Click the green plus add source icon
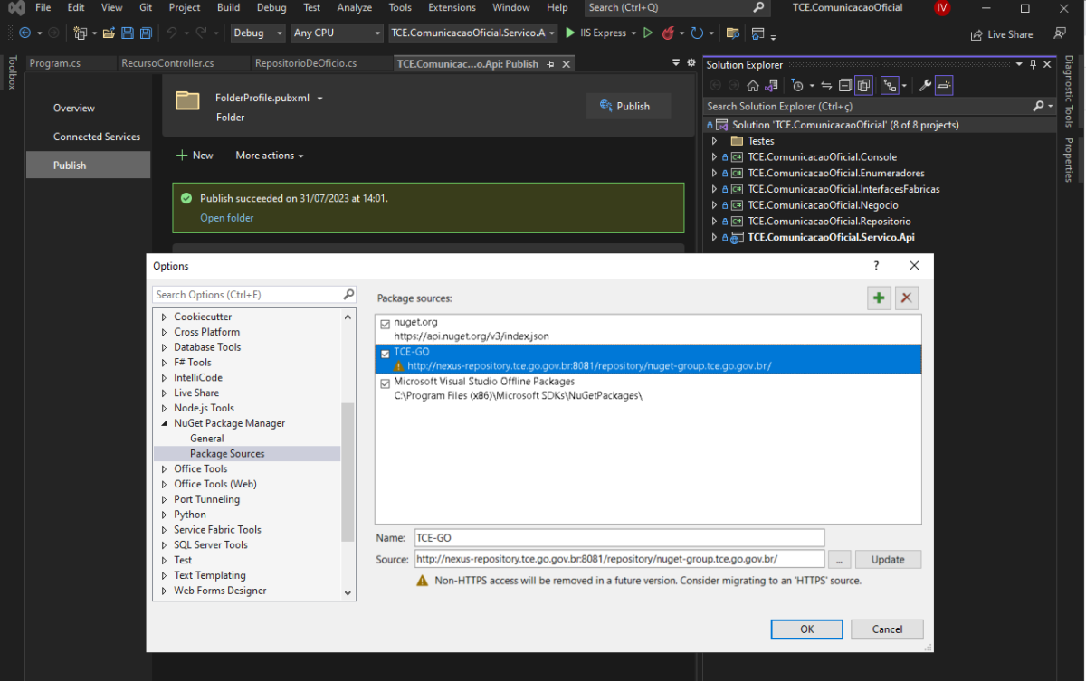The height and width of the screenshot is (681, 1086). click(x=878, y=298)
